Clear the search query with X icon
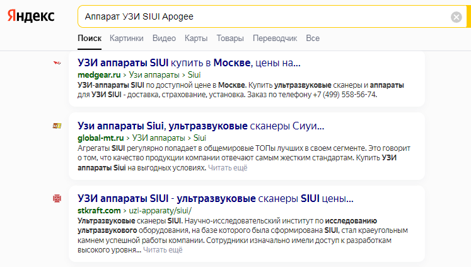 (x=456, y=17)
